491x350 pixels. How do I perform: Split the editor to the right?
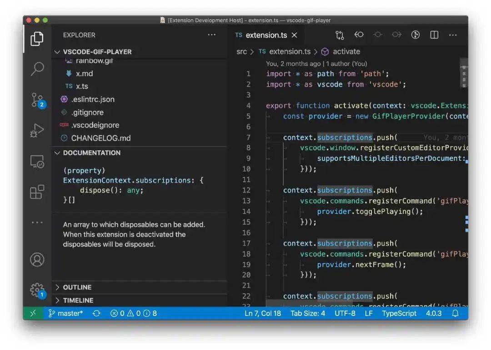click(434, 35)
